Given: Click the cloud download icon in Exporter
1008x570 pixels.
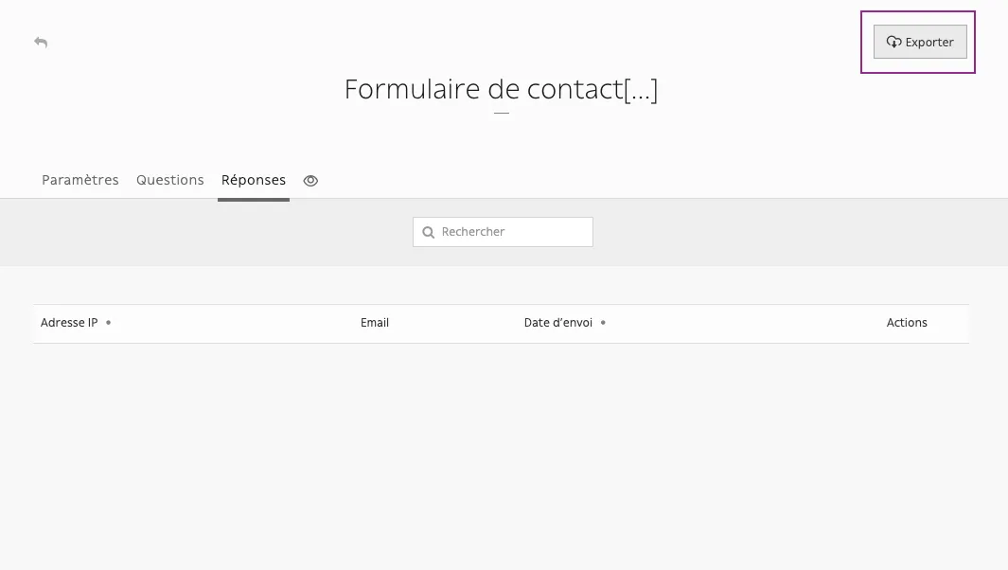Looking at the screenshot, I should coord(893,42).
